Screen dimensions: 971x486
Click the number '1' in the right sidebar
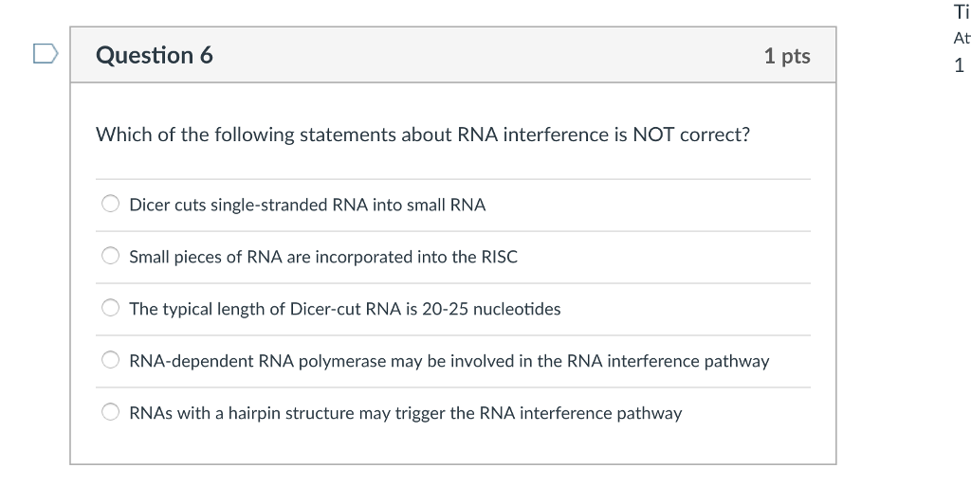(x=959, y=65)
